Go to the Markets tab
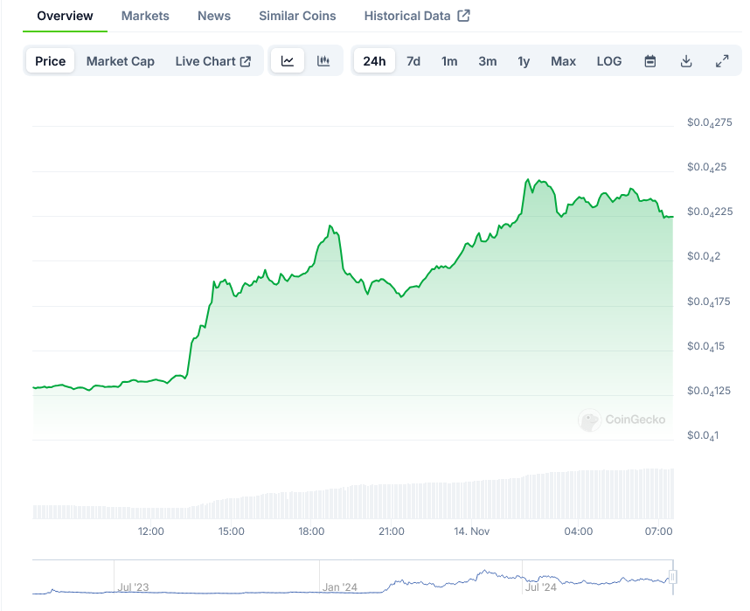 pos(145,16)
